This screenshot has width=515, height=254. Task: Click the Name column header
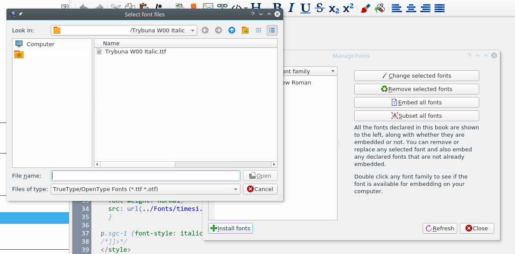[111, 43]
